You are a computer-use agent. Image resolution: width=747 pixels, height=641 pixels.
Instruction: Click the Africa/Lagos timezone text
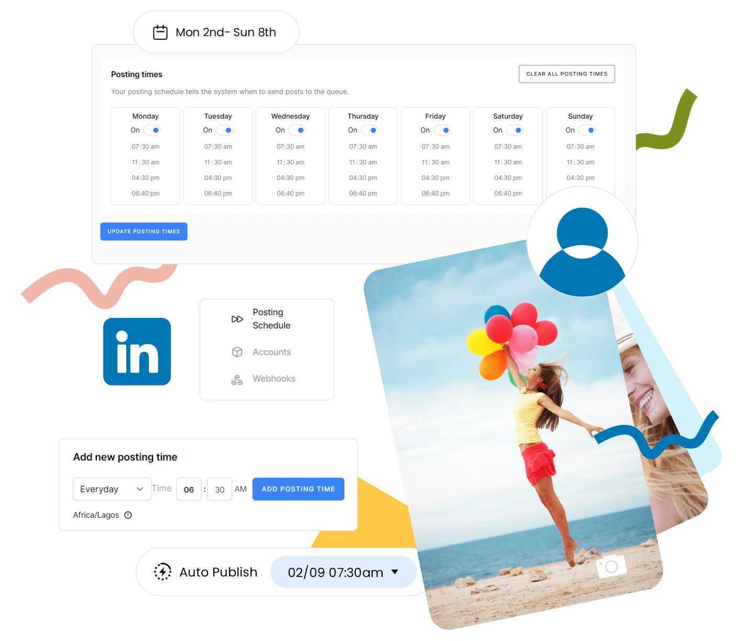click(x=96, y=515)
